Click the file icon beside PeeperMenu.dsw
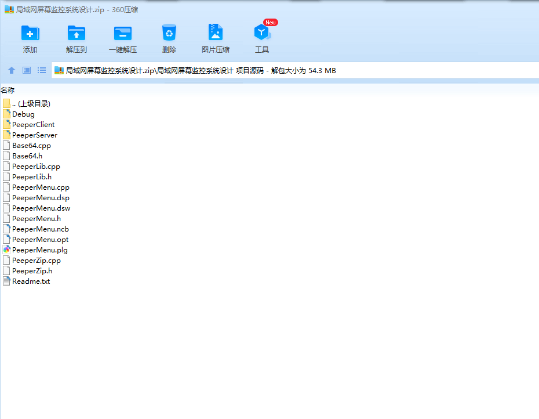Viewport: 539px width, 419px height. (6, 208)
